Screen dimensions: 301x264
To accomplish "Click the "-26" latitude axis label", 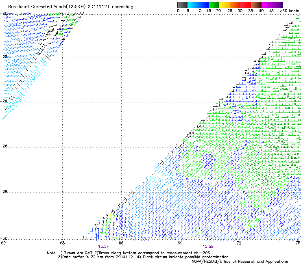I will (4, 146).
